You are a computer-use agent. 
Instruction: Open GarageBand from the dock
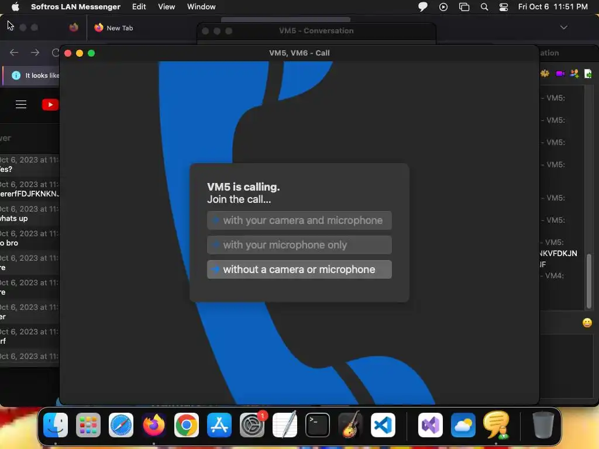[x=350, y=425]
